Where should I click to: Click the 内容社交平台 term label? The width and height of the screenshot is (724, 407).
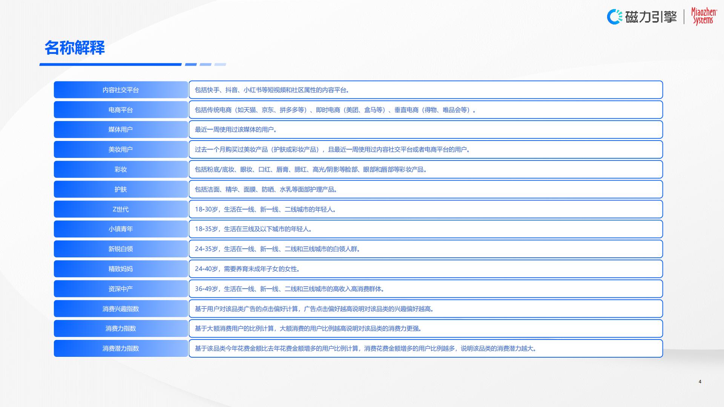(121, 90)
